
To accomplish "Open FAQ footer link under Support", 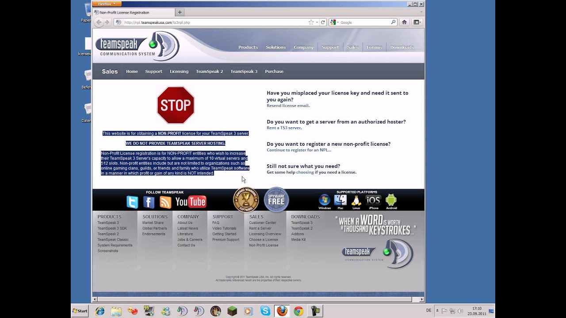I will [x=216, y=223].
